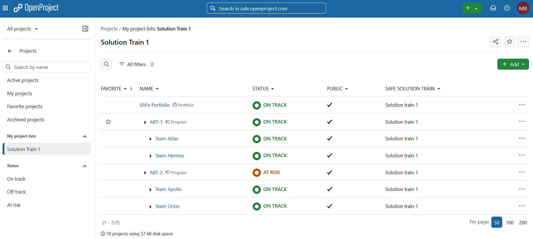The width and height of the screenshot is (533, 239).
Task: Select Active projects in the sidebar
Action: (x=23, y=80)
